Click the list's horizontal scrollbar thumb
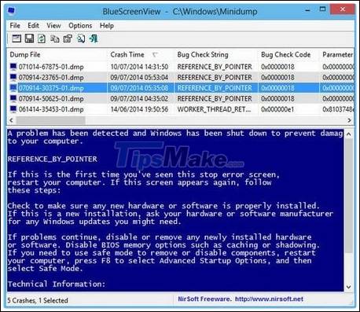This screenshot has width=360, height=312. tap(50, 120)
